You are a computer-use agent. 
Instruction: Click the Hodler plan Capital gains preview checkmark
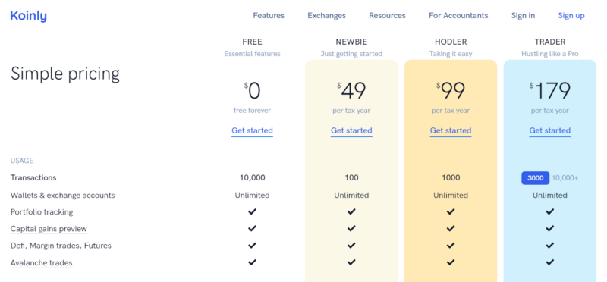[x=451, y=229]
